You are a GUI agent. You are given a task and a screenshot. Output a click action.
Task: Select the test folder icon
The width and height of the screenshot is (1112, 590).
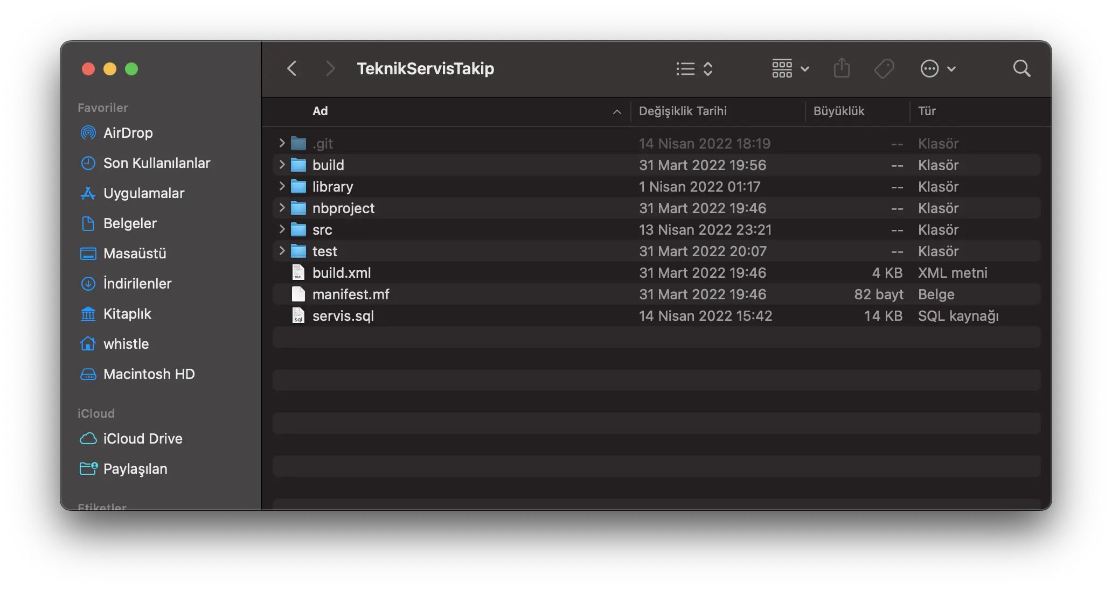click(298, 251)
